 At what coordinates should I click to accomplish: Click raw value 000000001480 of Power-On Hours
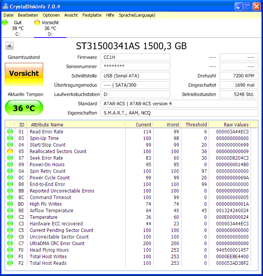[x=232, y=165]
